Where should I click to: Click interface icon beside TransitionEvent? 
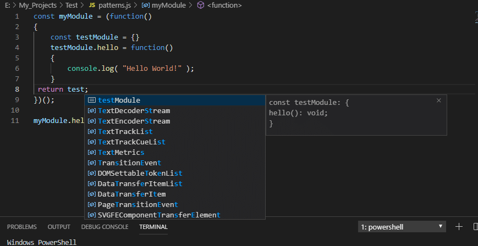coord(92,163)
